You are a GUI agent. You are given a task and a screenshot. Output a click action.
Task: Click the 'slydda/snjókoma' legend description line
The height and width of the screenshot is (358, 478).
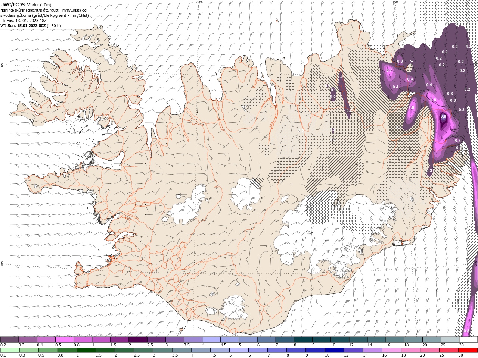[x=44, y=15]
